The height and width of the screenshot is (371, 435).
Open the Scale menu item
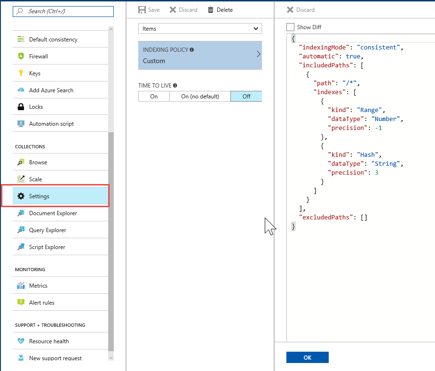[x=35, y=179]
